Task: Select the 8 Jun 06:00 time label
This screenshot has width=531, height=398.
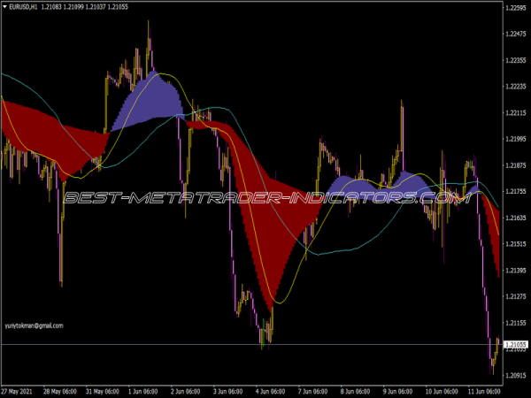Action: (357, 389)
